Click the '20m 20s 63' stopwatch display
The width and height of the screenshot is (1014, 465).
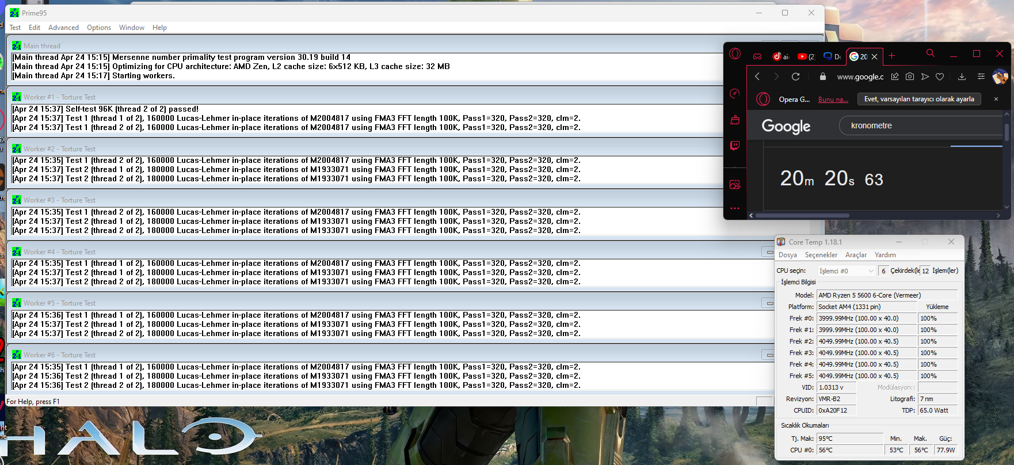832,178
